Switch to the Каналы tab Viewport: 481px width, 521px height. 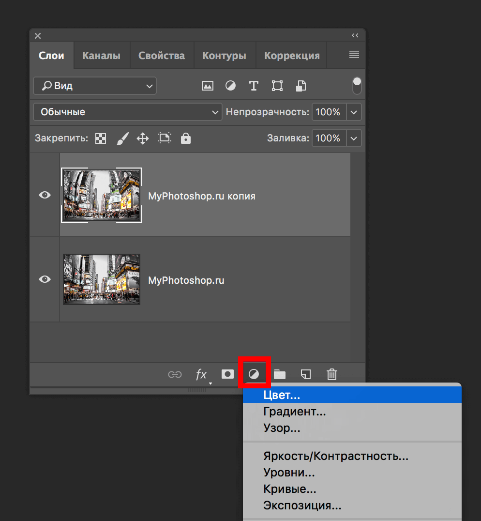click(x=101, y=56)
